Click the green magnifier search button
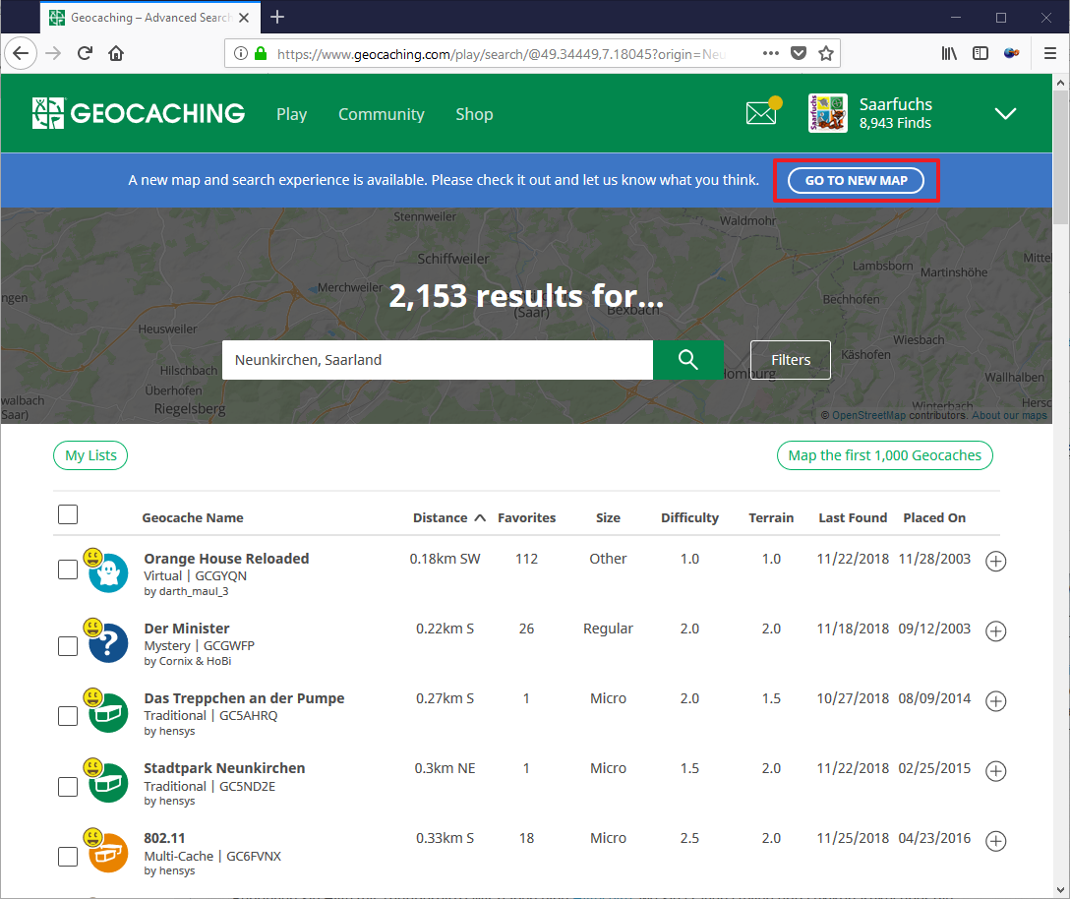 pos(687,360)
